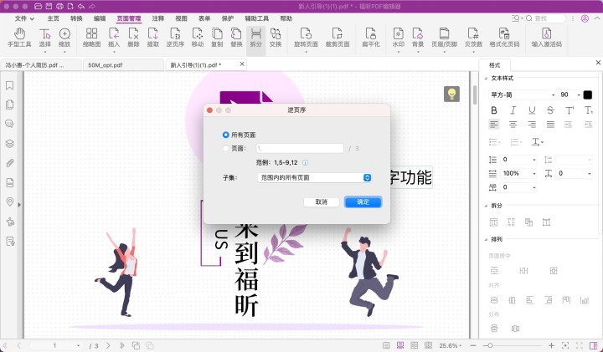The width and height of the screenshot is (603, 352).
Task: Toggle underline text formatting
Action: pyautogui.click(x=531, y=110)
